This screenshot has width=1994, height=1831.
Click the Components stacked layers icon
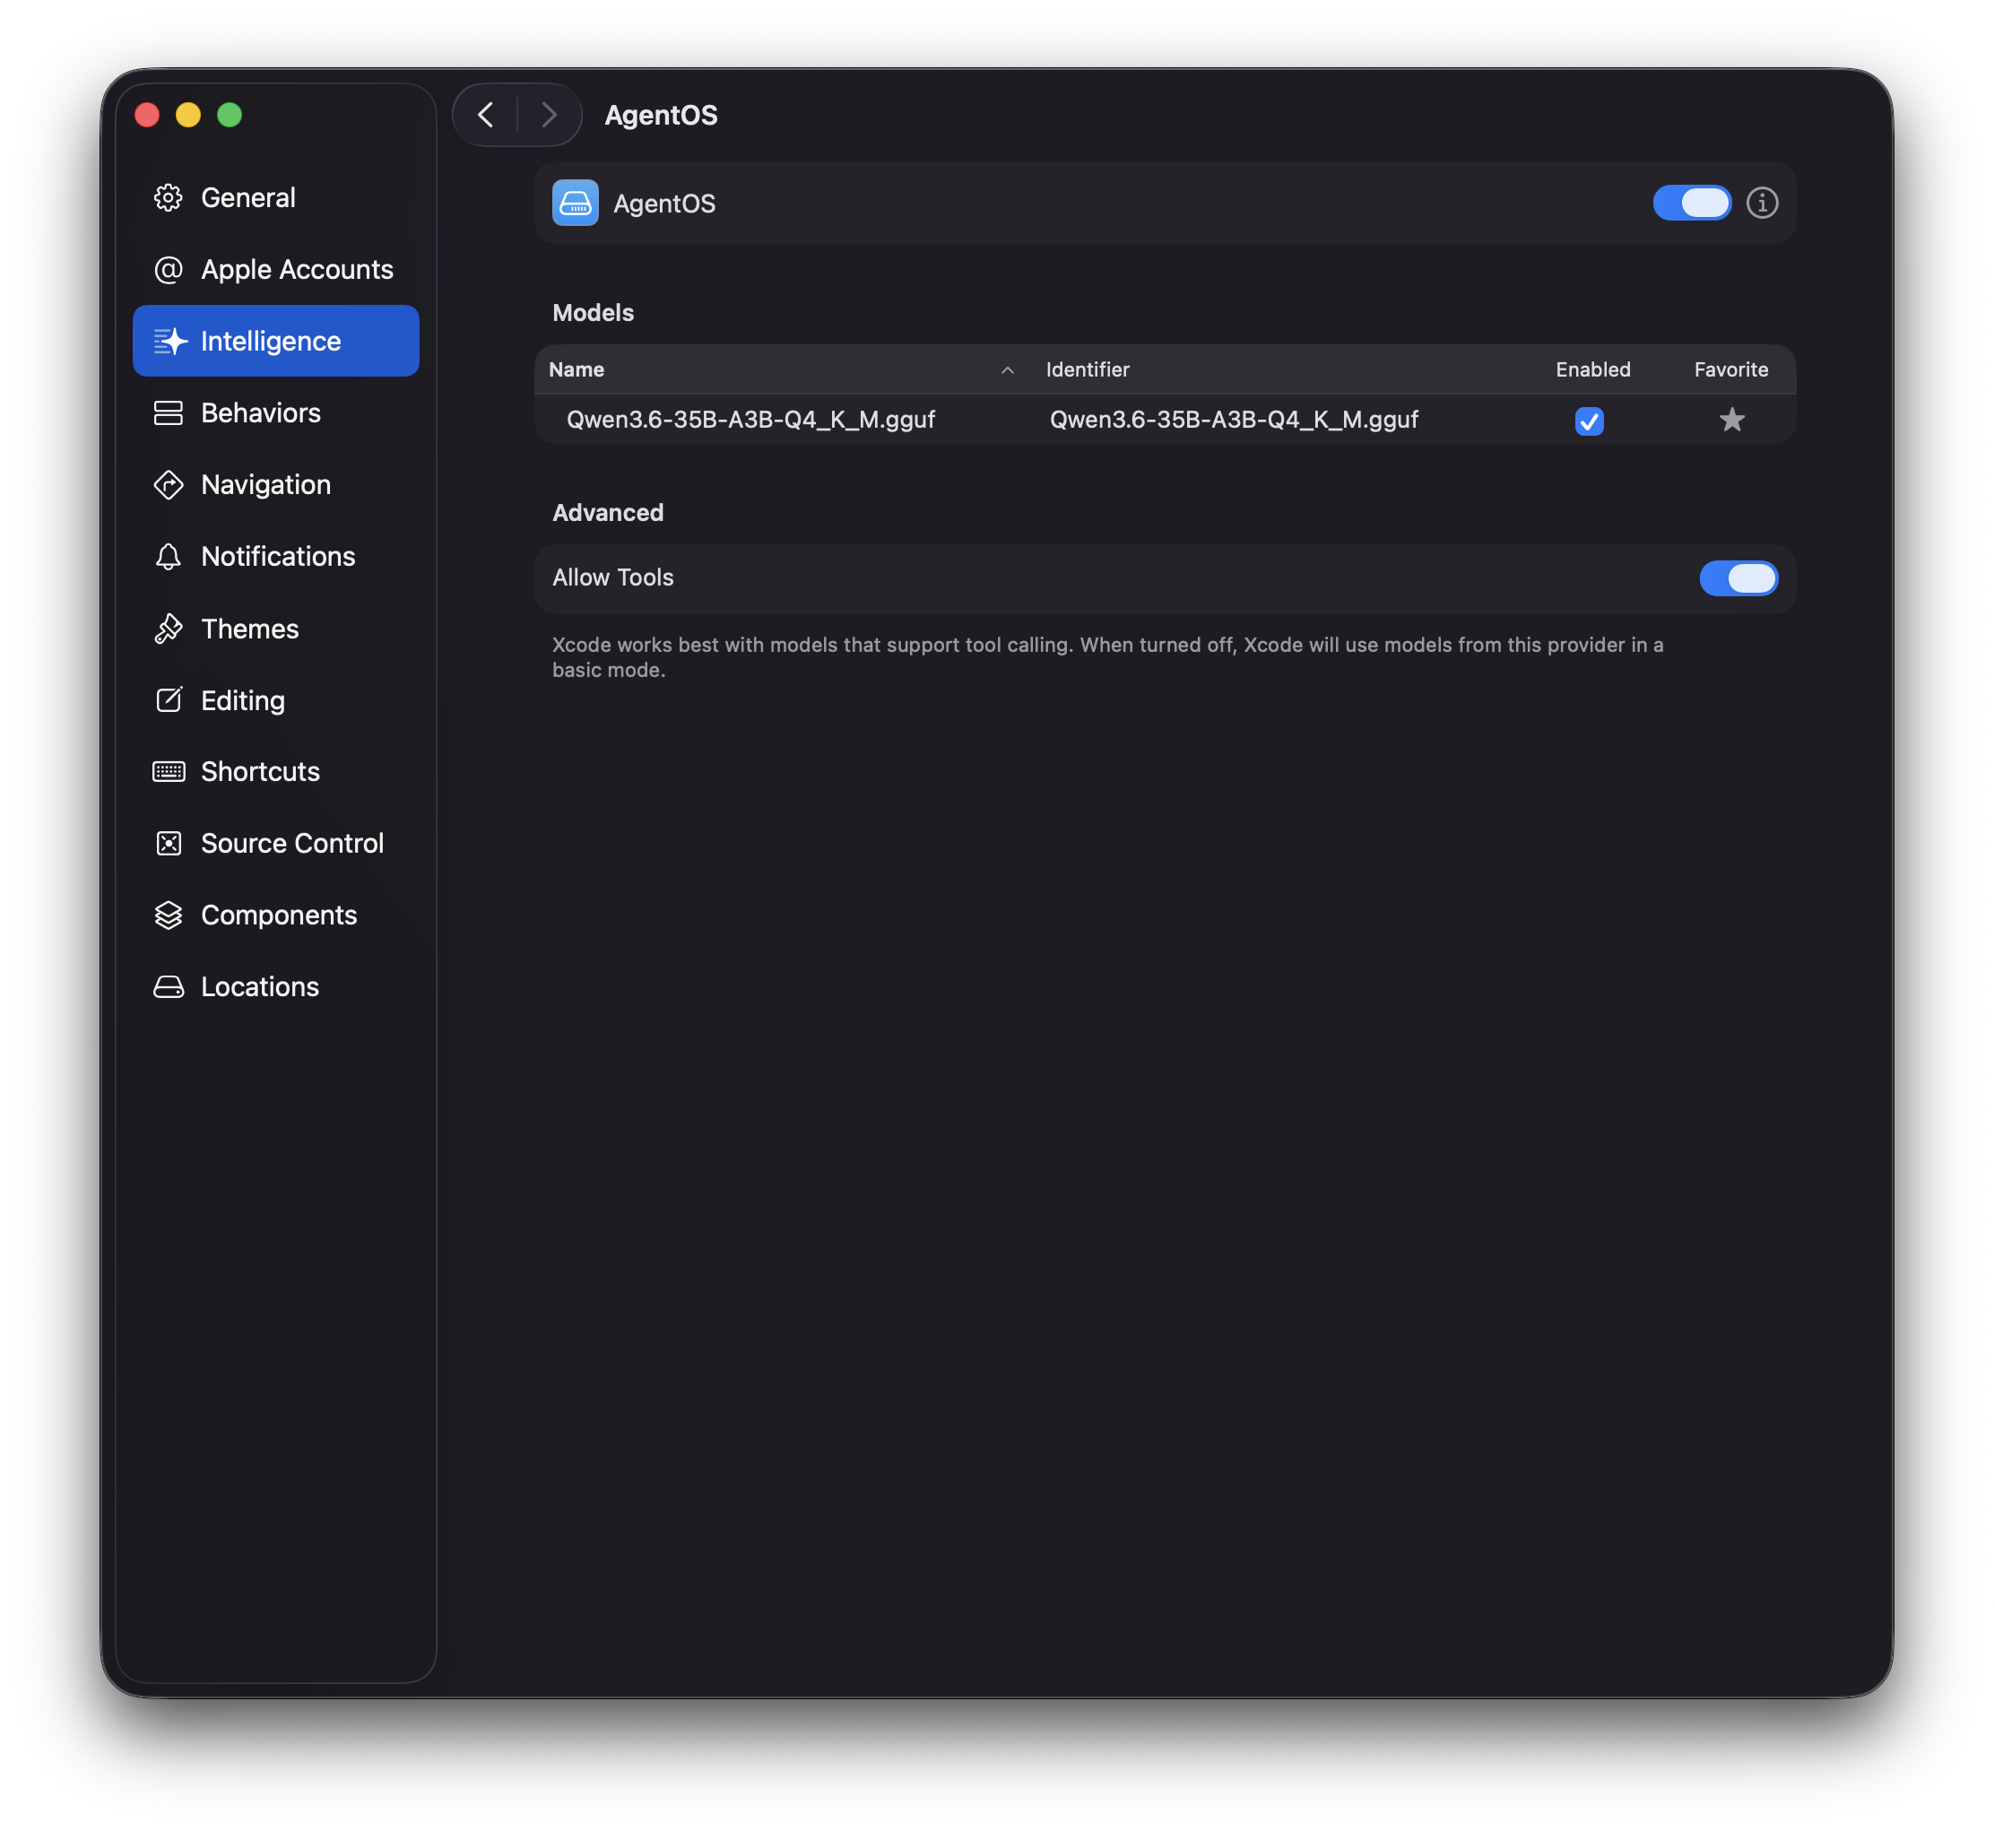(x=169, y=915)
